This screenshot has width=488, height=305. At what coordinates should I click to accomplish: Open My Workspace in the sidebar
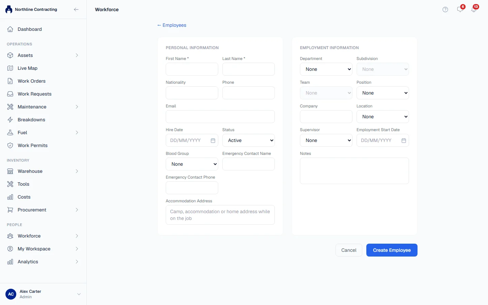[43, 249]
